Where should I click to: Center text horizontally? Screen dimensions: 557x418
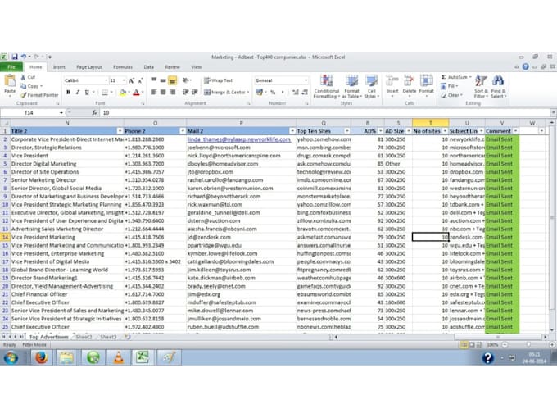point(163,93)
